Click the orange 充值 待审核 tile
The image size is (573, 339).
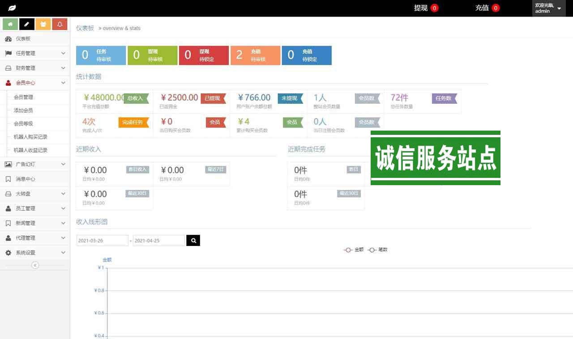pos(255,55)
